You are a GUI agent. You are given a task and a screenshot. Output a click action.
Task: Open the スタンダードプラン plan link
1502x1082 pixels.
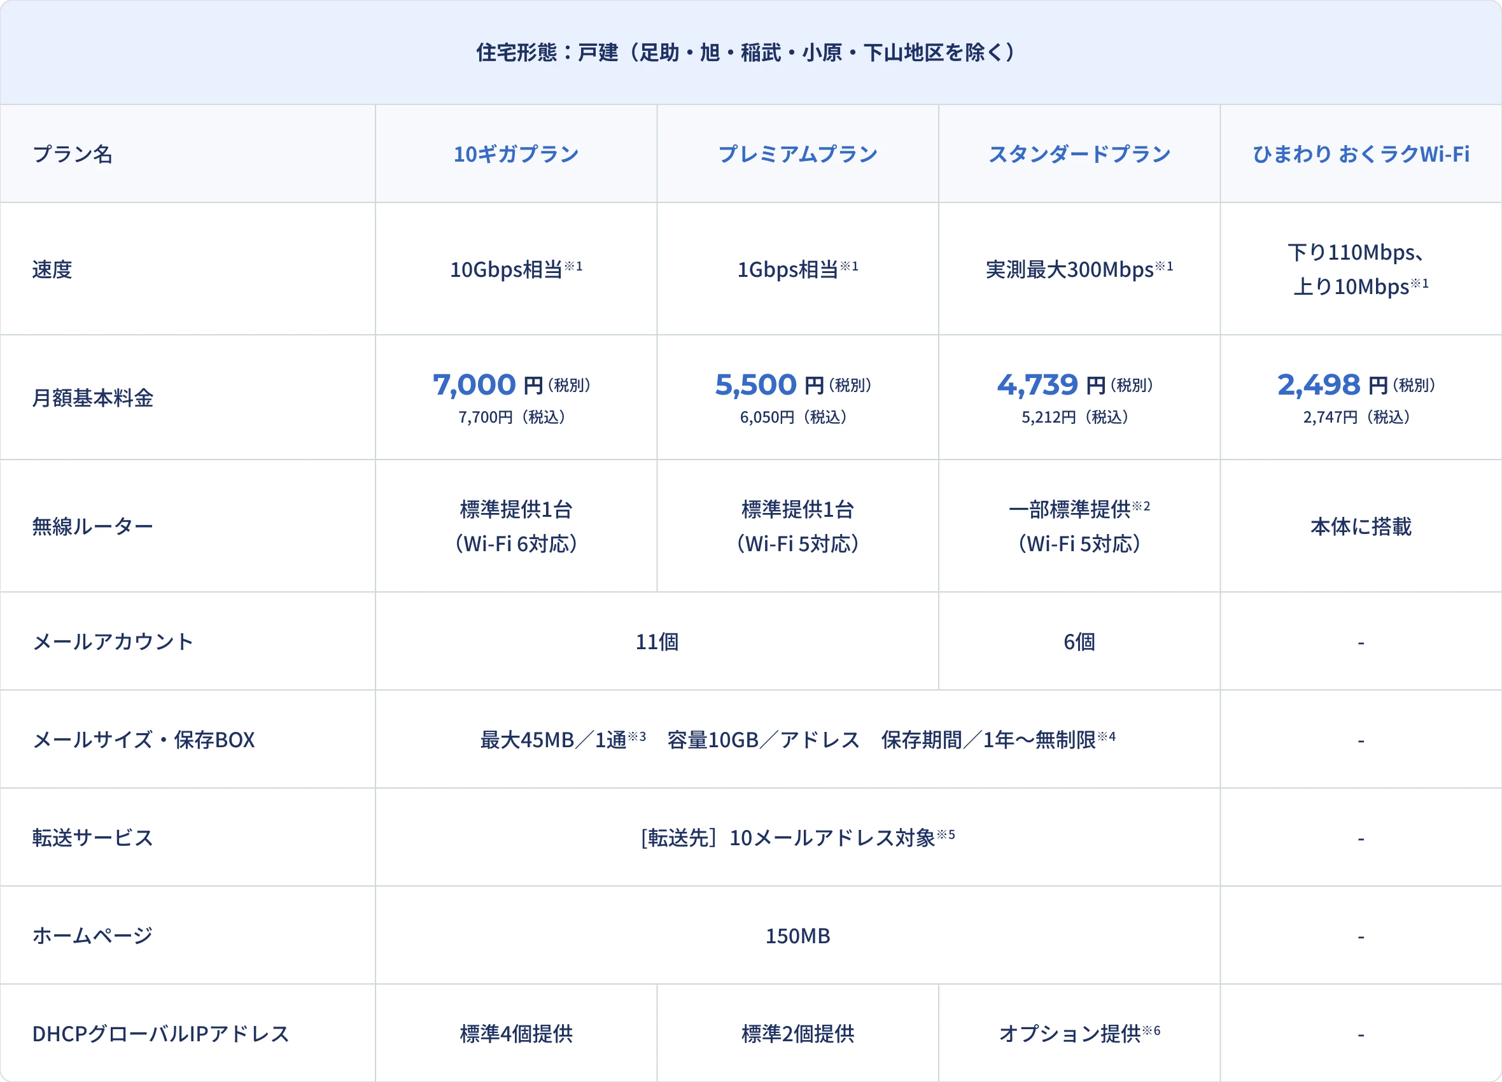(x=1079, y=154)
